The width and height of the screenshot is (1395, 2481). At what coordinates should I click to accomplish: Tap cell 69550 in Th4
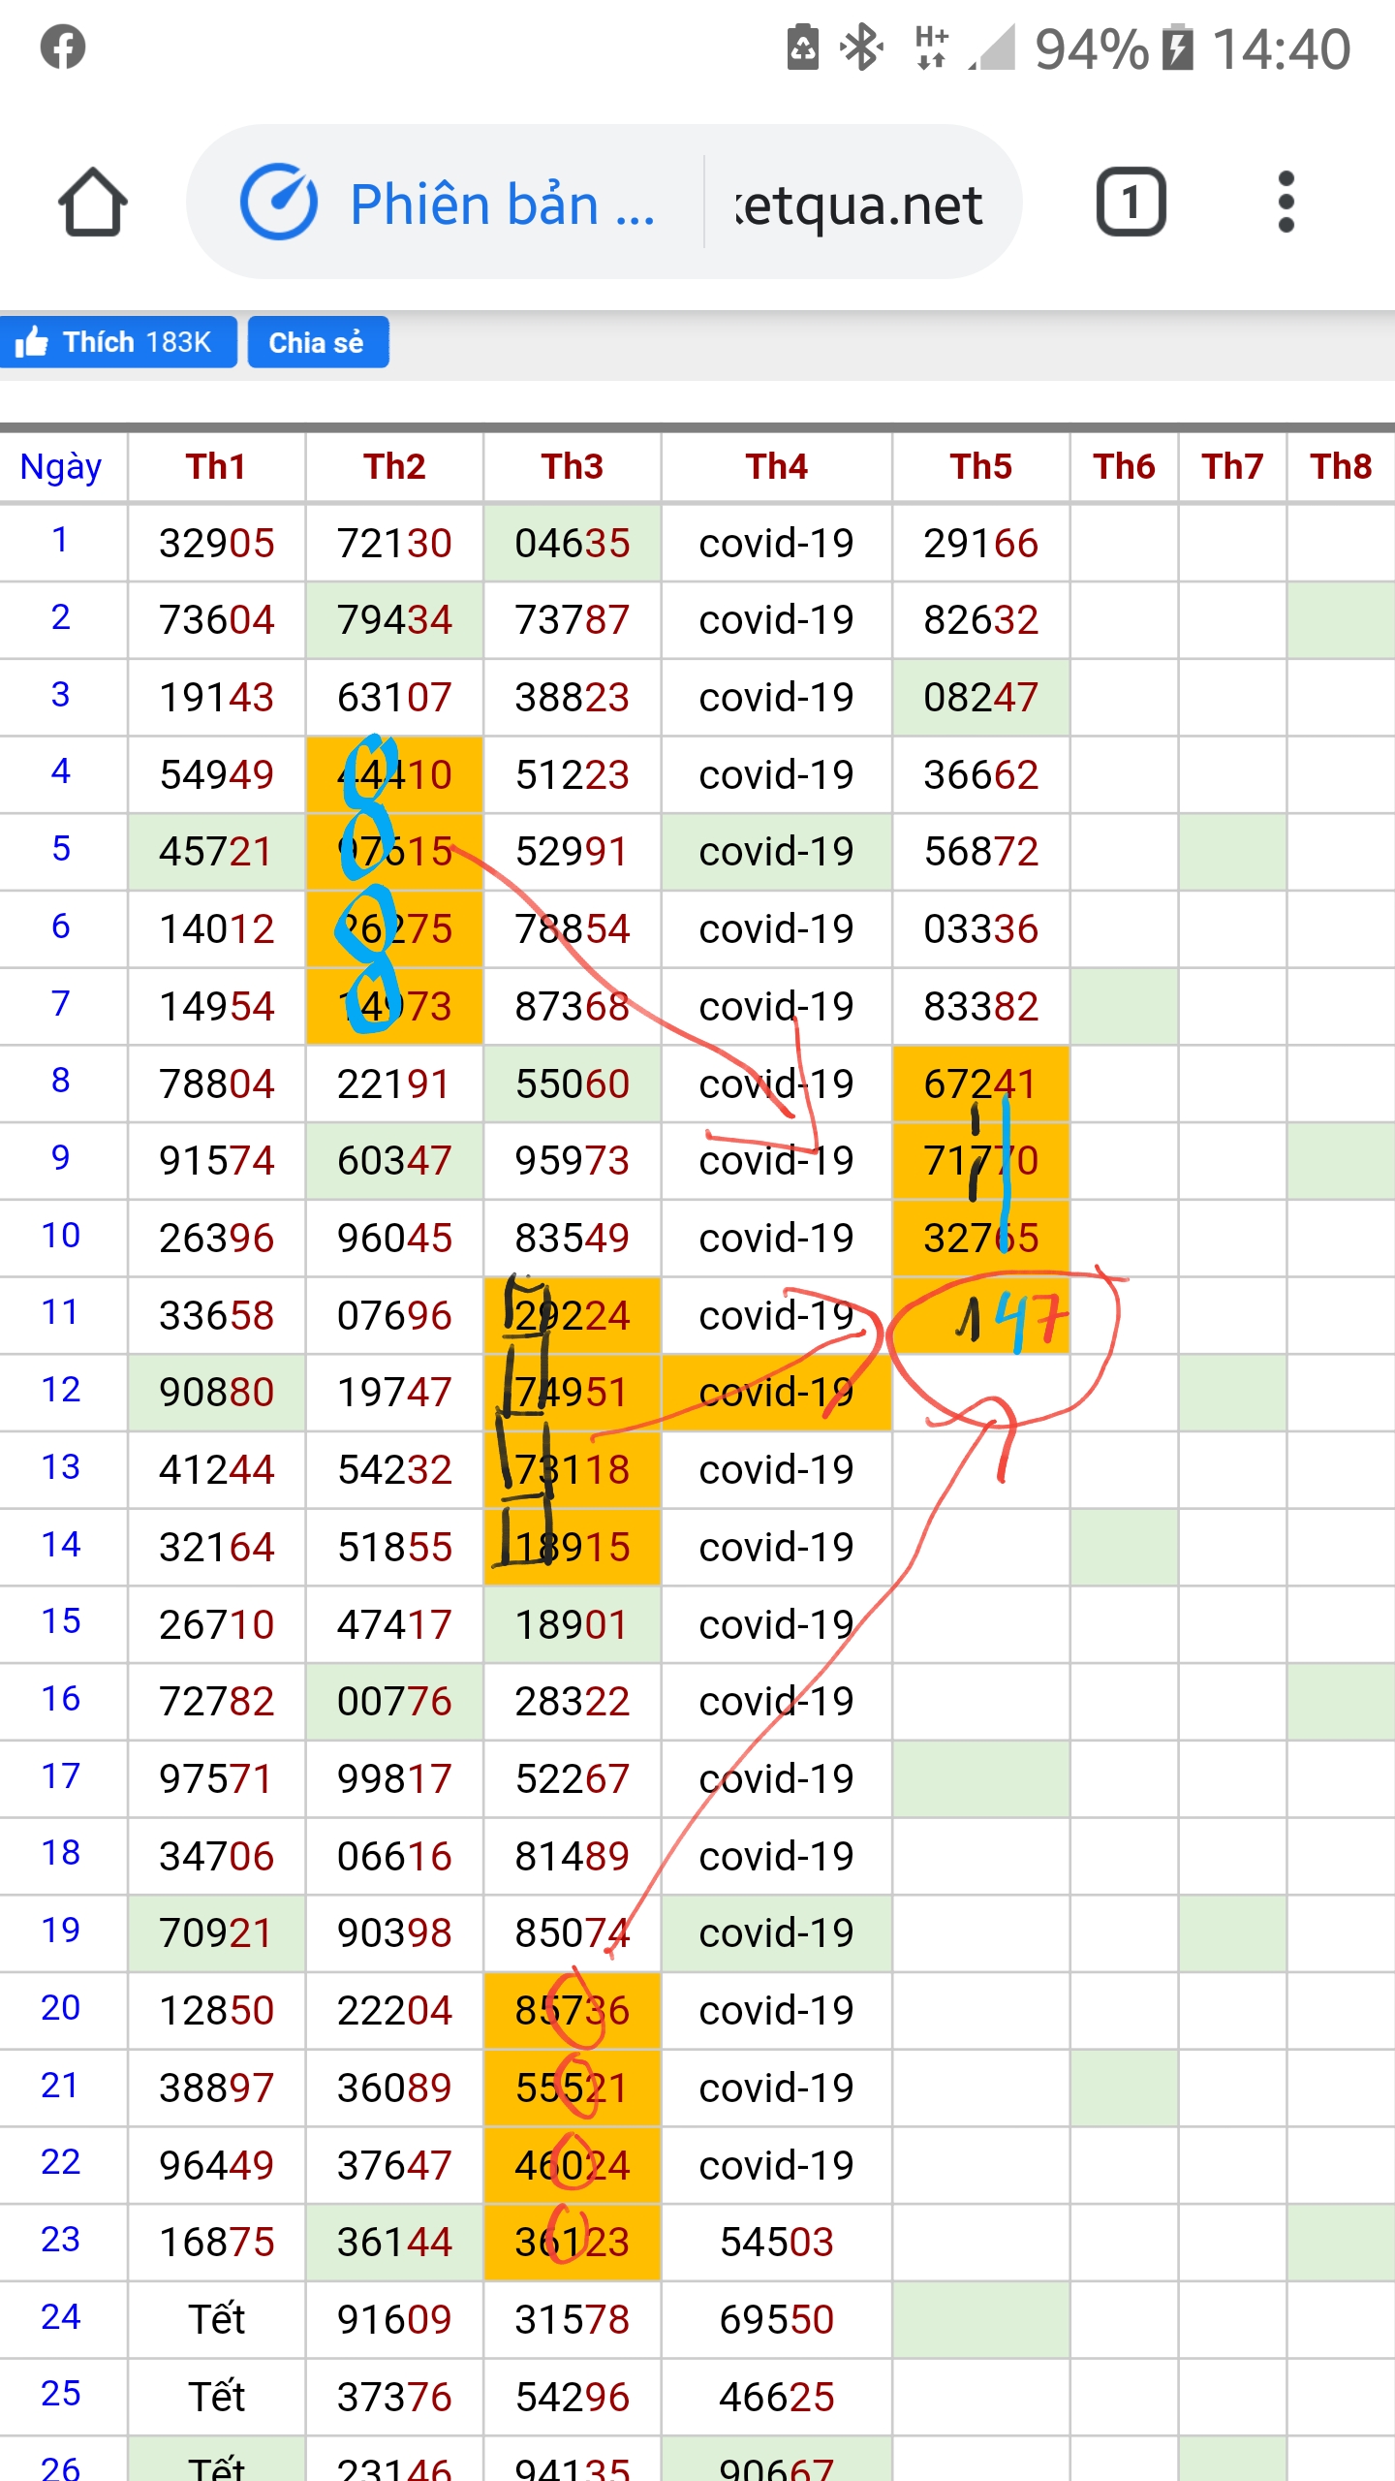[x=777, y=2320]
